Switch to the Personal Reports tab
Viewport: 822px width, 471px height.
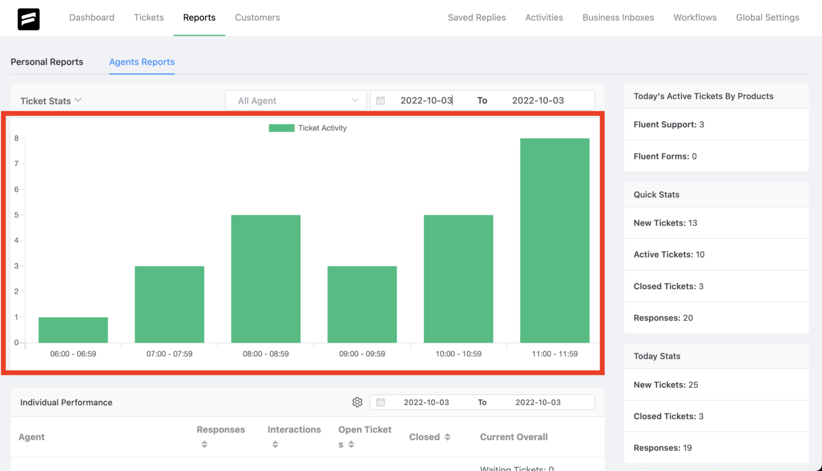point(47,61)
